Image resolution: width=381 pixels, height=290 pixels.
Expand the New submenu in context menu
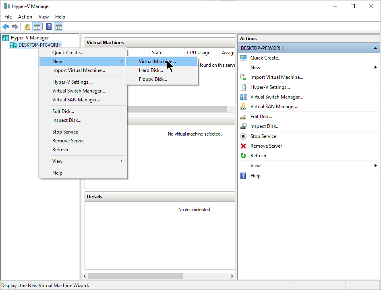83,62
